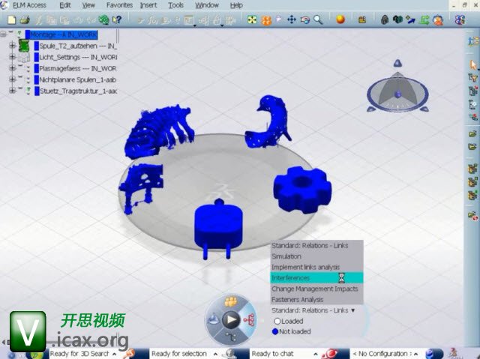Click the blue arrow propagate icon
The height and width of the screenshot is (359, 480).
click(x=410, y=20)
